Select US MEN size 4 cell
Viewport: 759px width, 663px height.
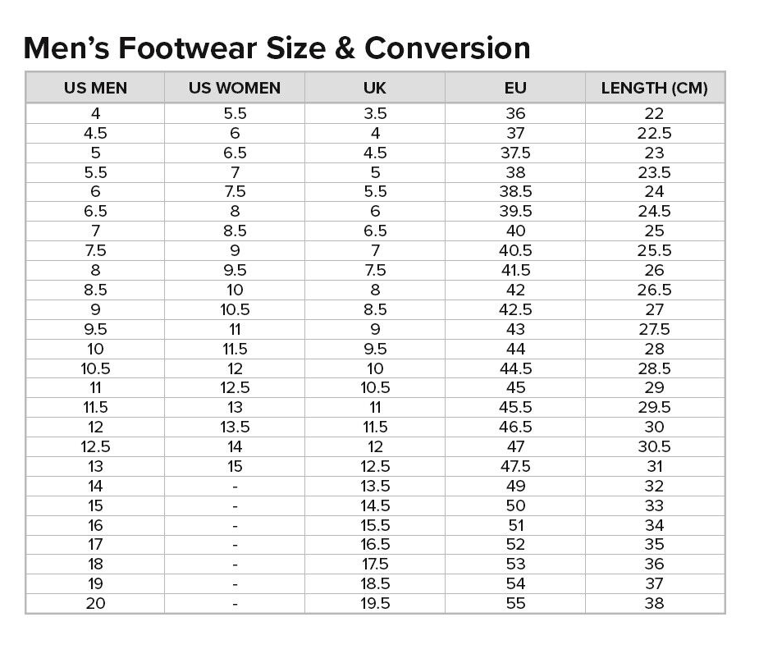(x=95, y=114)
